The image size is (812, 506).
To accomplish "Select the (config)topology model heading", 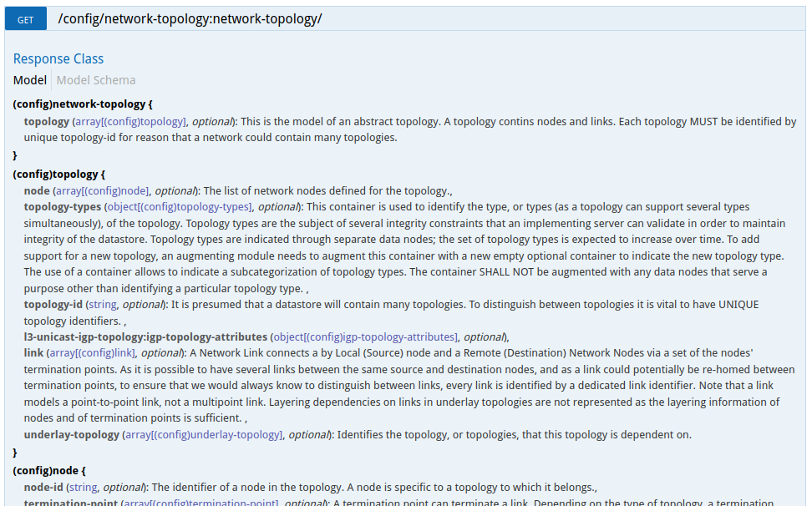I will [x=59, y=175].
